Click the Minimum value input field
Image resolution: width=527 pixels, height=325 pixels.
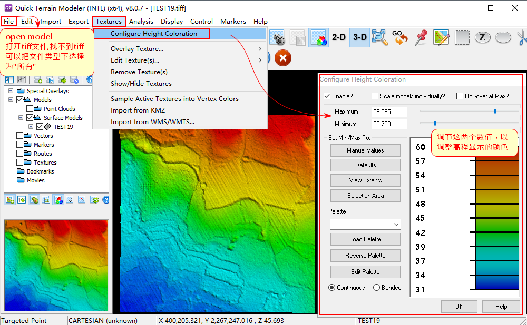389,124
